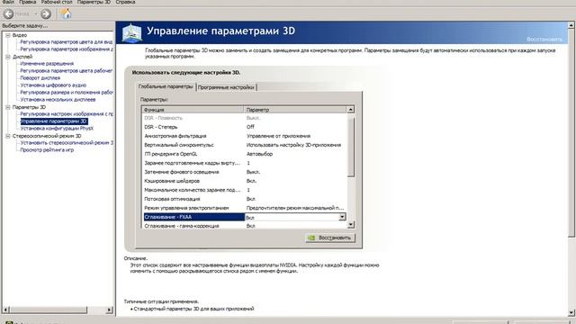
Task: Collapse the Стереоскопический режим 3D node
Action: point(8,136)
